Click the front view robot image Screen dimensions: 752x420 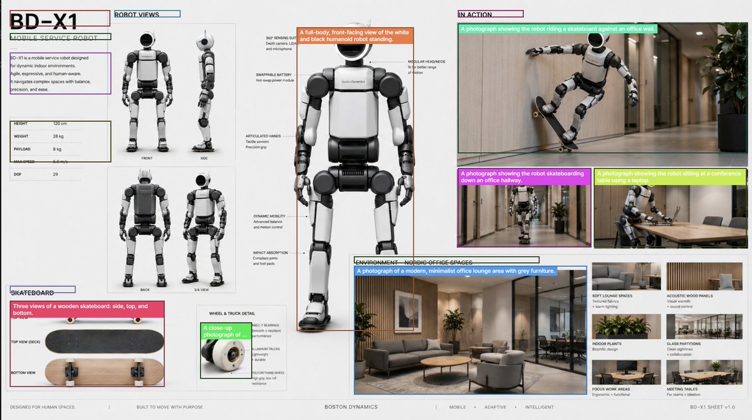147,91
